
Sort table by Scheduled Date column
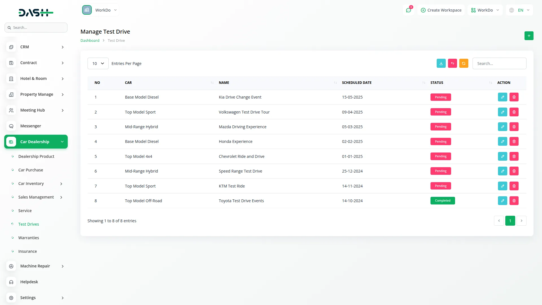point(357,83)
